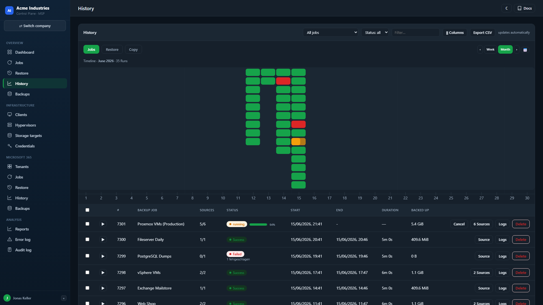The image size is (543, 305).
Task: Switch to the Copy tab
Action: click(x=133, y=49)
